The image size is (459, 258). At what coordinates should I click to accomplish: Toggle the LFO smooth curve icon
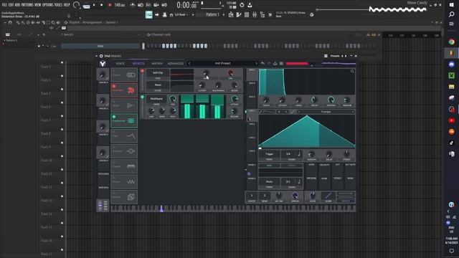(293, 112)
